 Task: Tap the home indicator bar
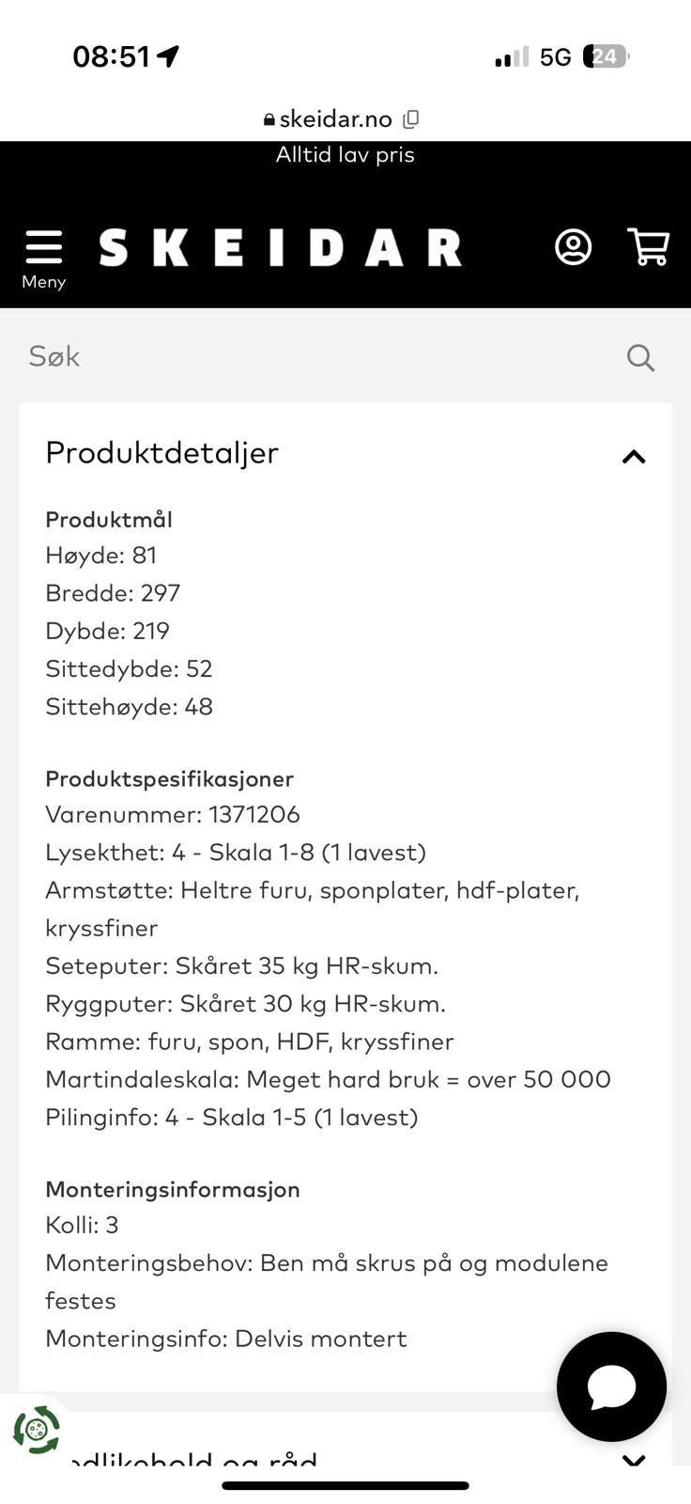pyautogui.click(x=345, y=1486)
